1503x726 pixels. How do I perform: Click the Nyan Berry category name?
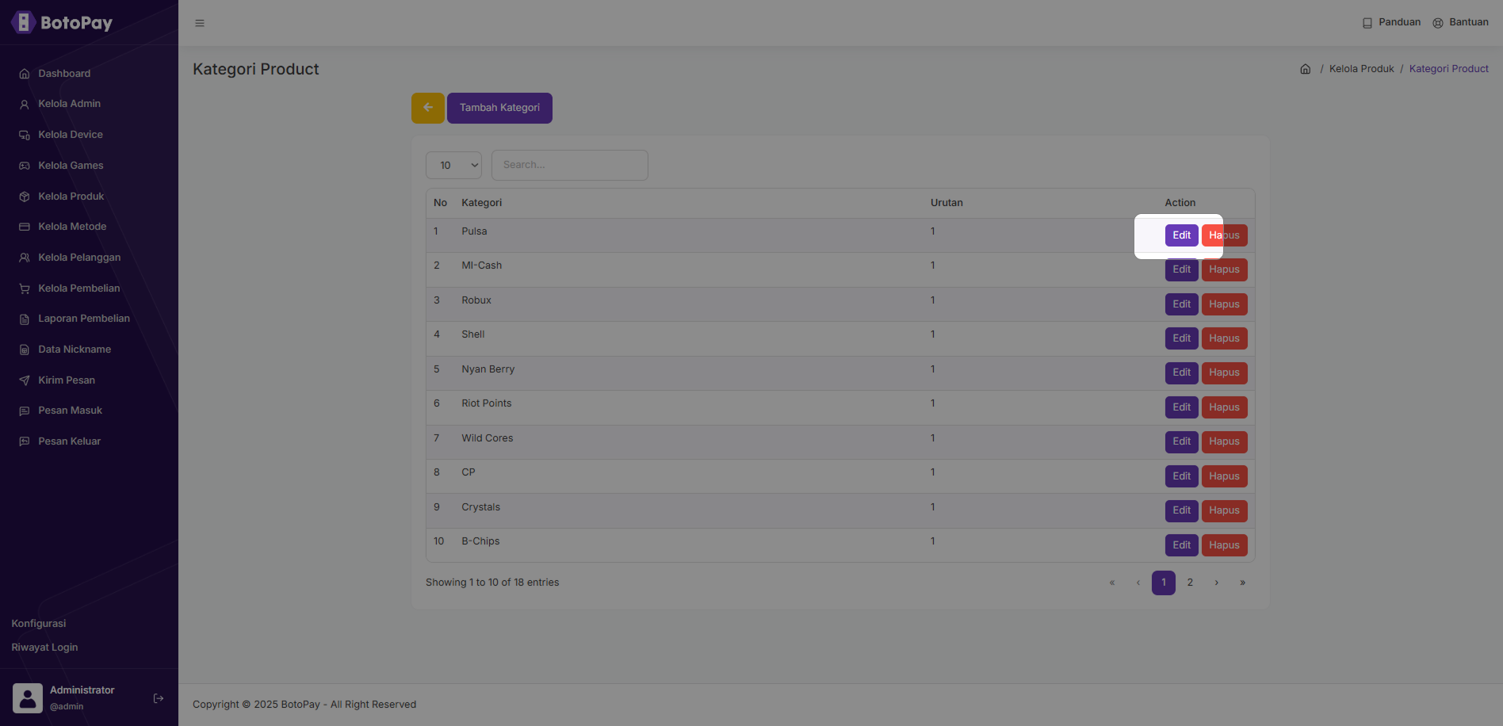click(488, 369)
